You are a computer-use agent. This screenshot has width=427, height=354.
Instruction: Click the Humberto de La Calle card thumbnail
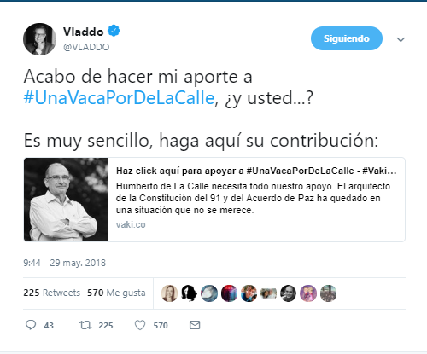66,200
